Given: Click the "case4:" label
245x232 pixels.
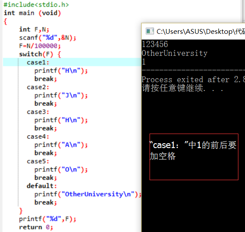Looking at the screenshot, I should coord(38,137).
